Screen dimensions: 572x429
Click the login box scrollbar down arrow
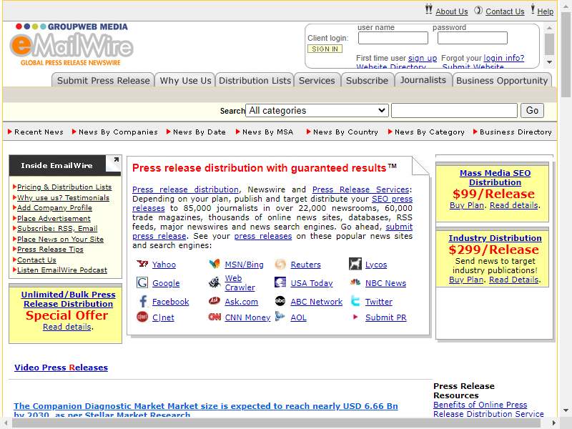click(x=549, y=62)
